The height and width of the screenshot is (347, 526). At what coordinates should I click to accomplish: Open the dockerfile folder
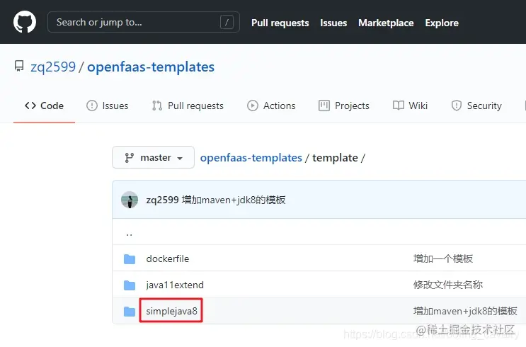click(x=168, y=258)
